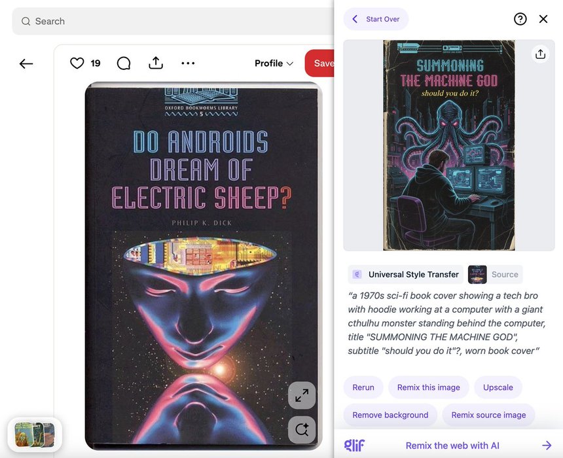Share the pin using the upload icon

[155, 63]
